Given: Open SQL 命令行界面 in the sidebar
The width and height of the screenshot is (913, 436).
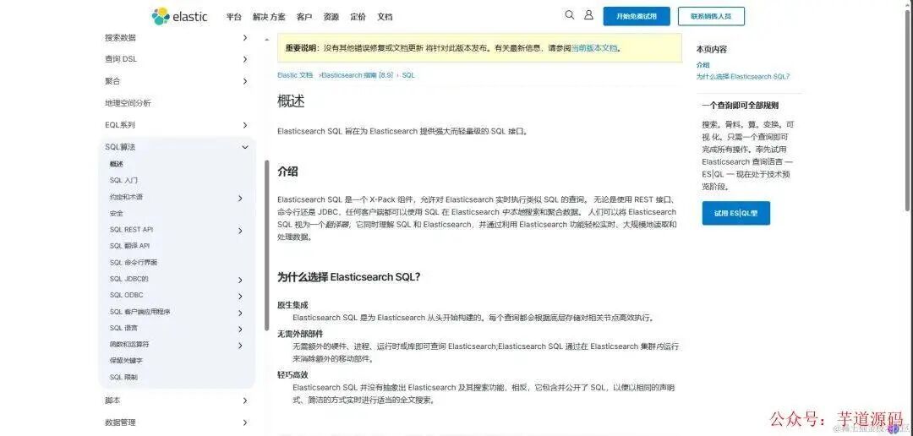Looking at the screenshot, I should (x=134, y=263).
